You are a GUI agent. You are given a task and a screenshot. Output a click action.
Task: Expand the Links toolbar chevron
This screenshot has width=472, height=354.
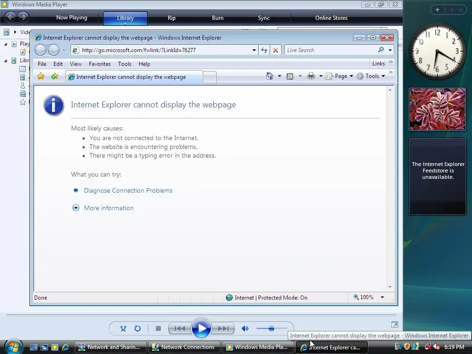391,62
